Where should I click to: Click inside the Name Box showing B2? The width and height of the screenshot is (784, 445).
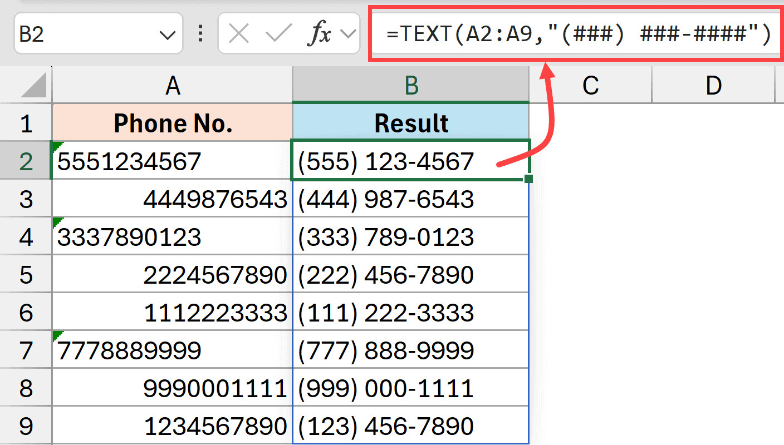[84, 34]
